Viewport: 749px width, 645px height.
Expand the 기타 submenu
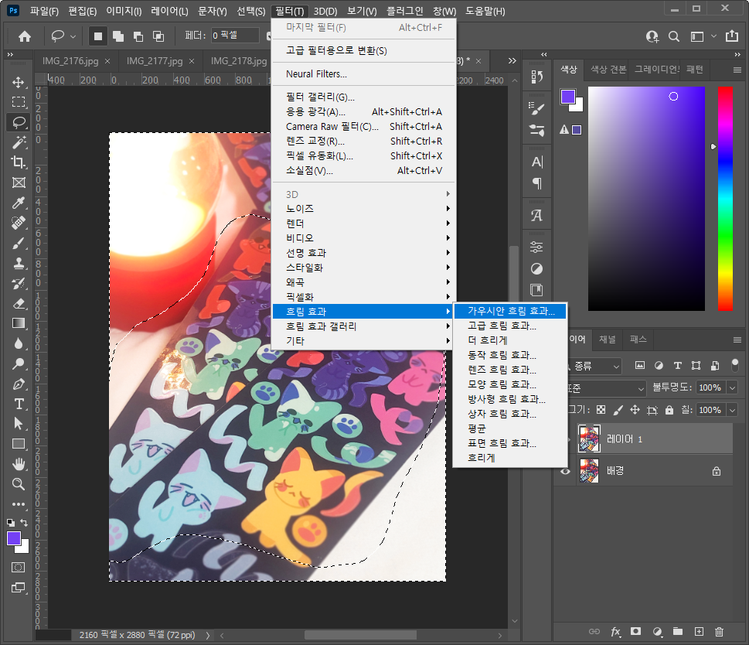(363, 341)
